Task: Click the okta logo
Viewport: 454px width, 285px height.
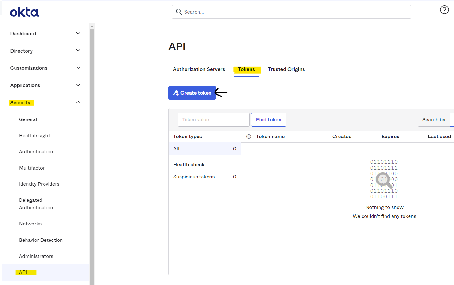Action: click(x=25, y=12)
